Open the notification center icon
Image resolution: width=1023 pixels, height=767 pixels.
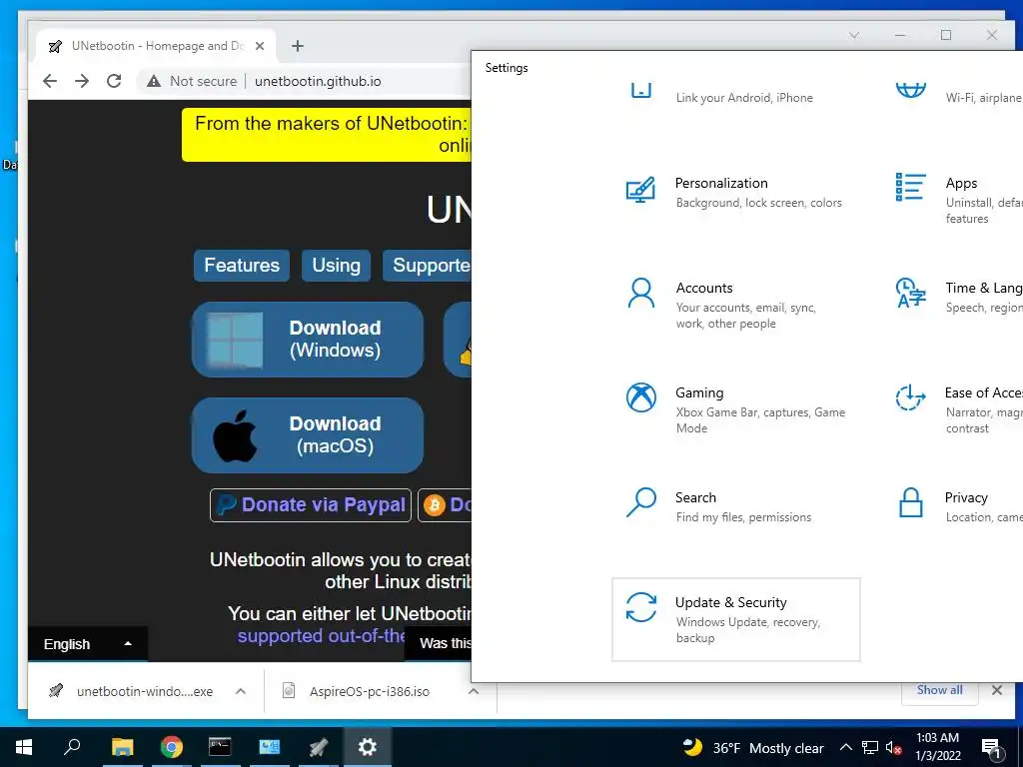tap(991, 748)
